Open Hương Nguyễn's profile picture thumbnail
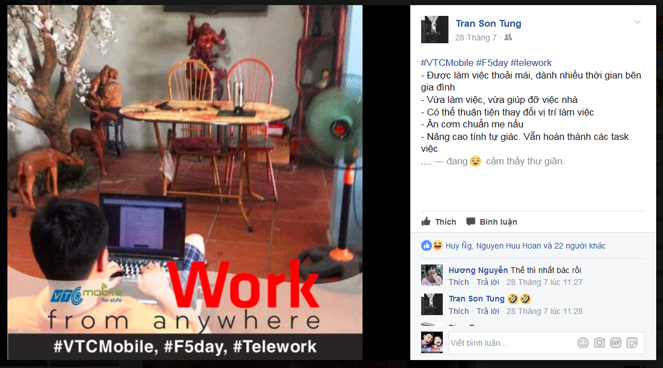 pyautogui.click(x=432, y=275)
